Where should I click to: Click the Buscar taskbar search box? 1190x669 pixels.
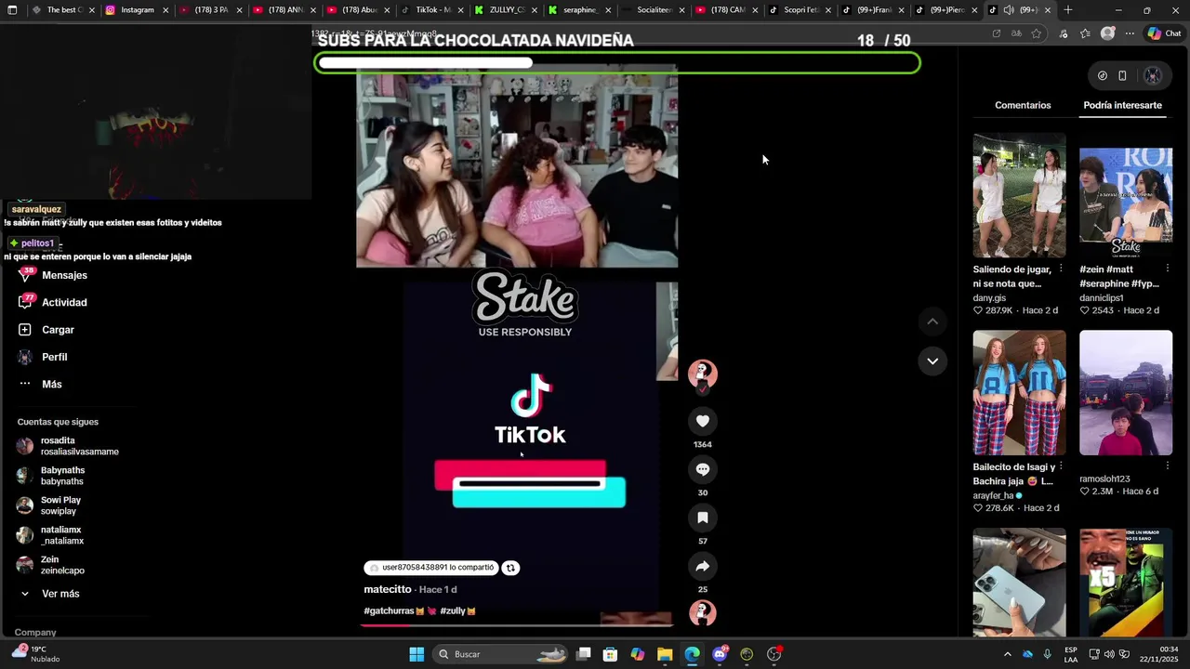coord(501,654)
